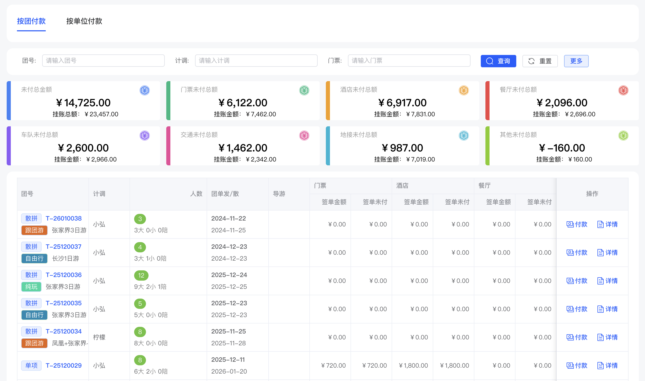The image size is (645, 381).
Task: Open group link T-26010038
Action: (x=63, y=218)
